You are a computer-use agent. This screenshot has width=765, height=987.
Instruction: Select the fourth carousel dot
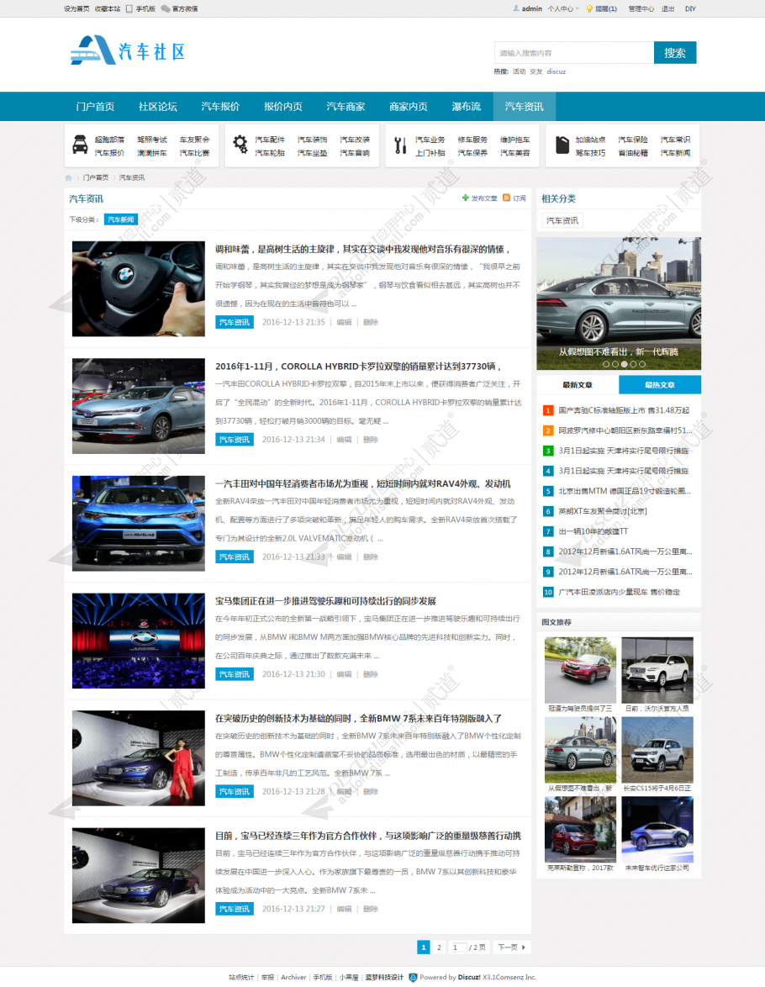(x=633, y=364)
